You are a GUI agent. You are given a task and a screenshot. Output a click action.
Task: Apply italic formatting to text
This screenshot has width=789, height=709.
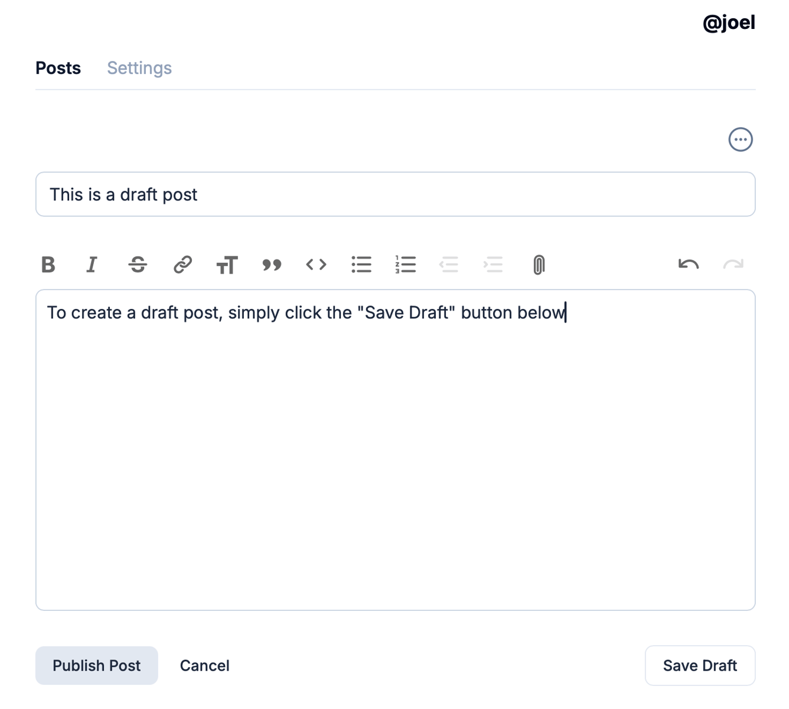[92, 265]
